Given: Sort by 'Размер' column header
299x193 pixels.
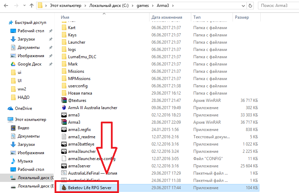Looking at the screenshot, I should 242,17.
